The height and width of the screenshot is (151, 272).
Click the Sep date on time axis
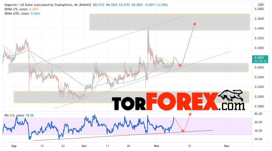pyautogui.click(x=14, y=146)
